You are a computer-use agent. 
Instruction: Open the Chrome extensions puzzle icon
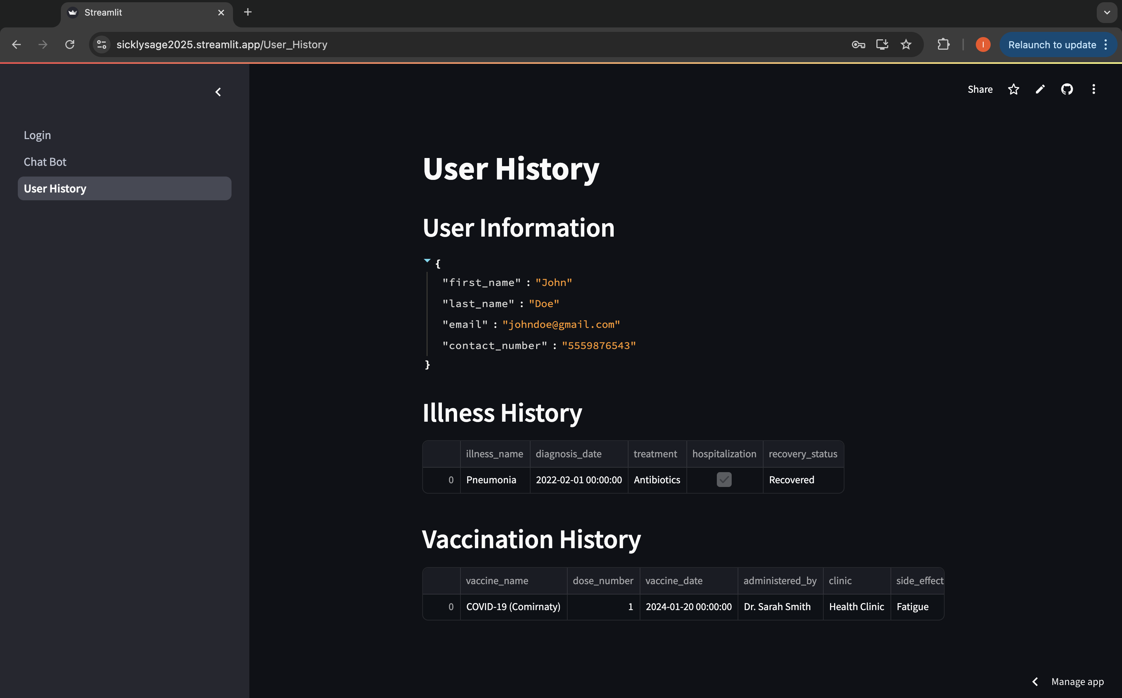pyautogui.click(x=943, y=45)
